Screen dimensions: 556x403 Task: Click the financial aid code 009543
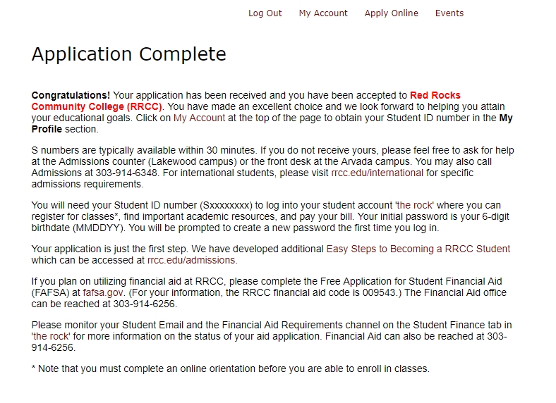[379, 293]
